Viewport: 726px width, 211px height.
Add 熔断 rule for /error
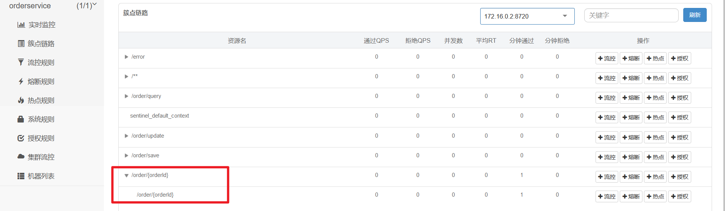631,58
